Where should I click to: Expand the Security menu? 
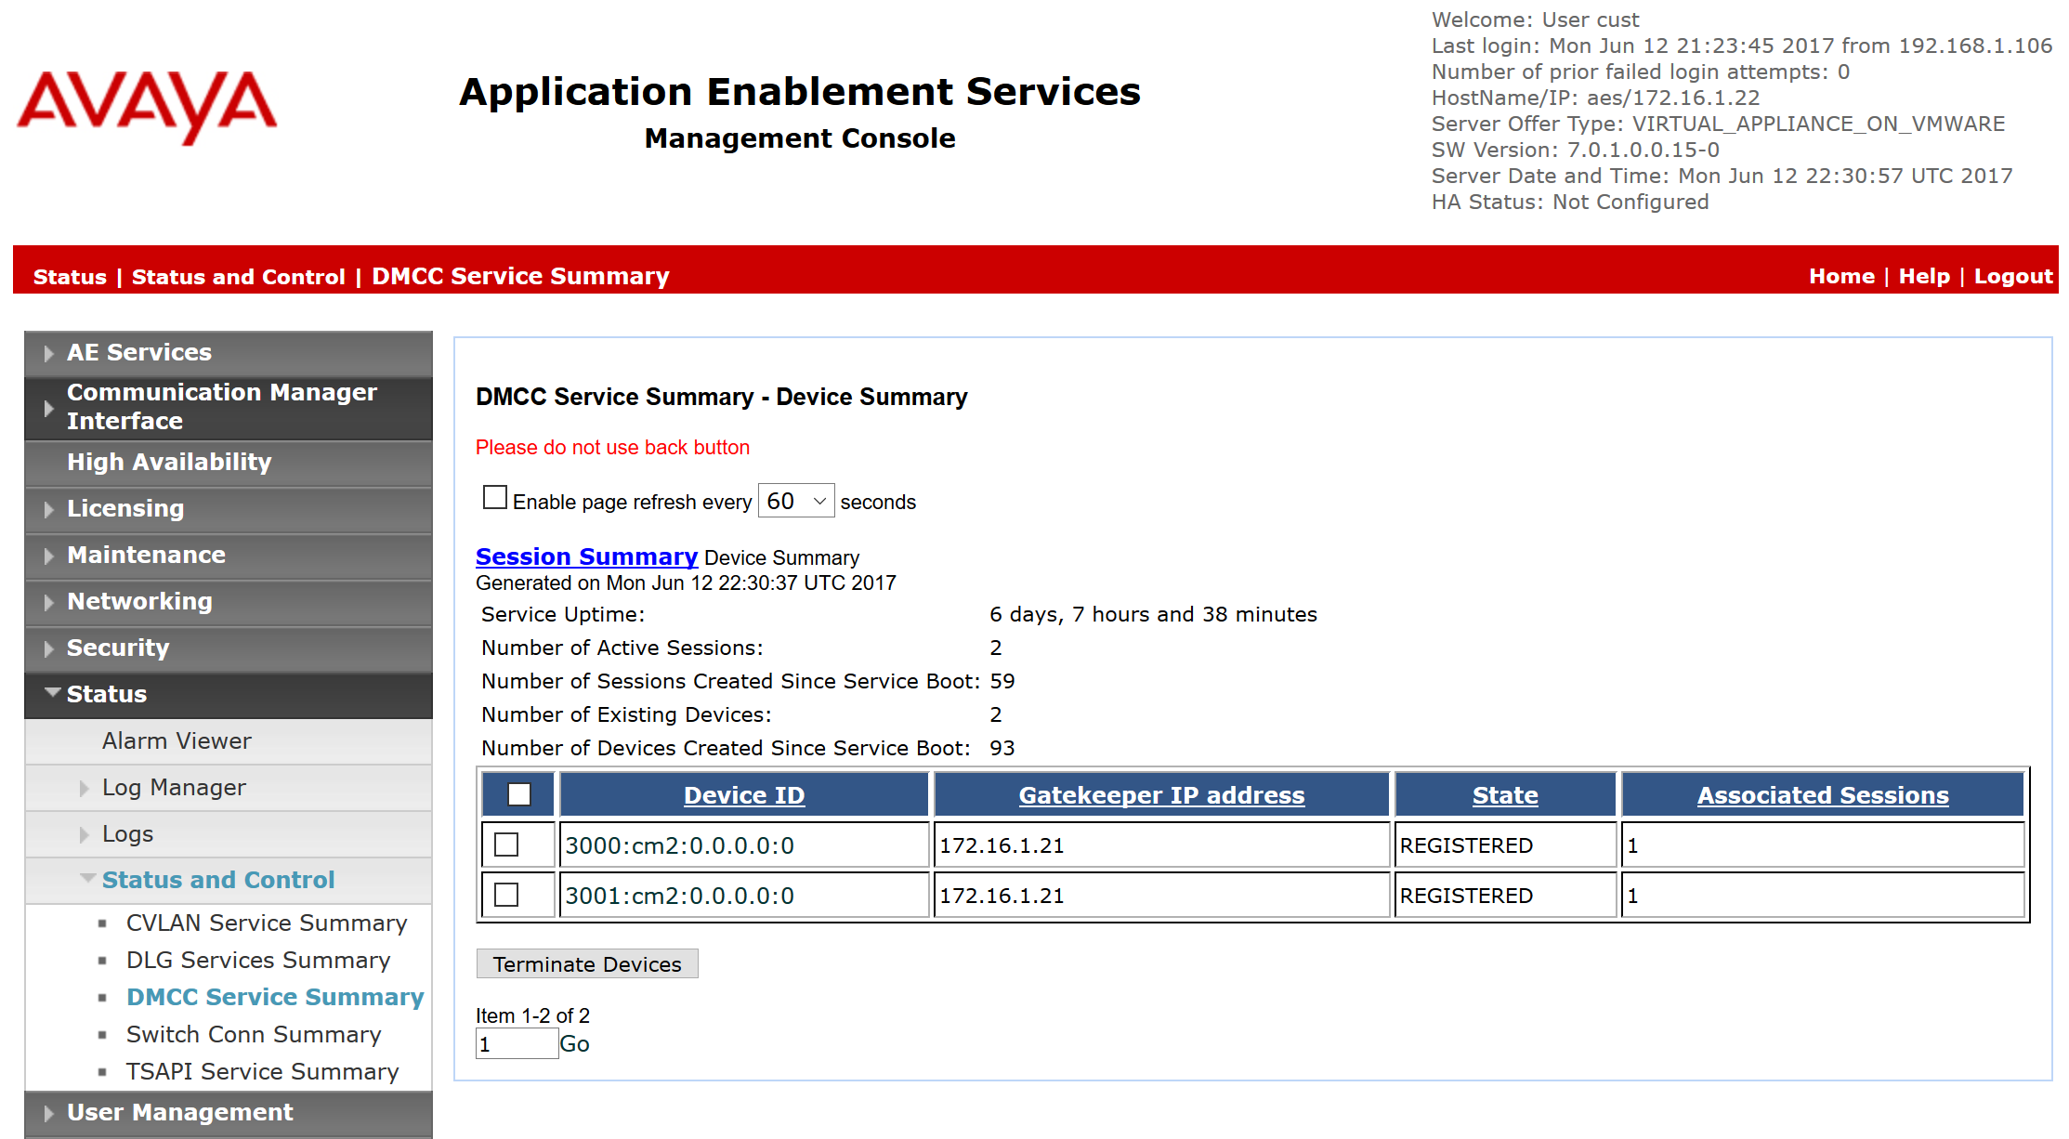(229, 648)
